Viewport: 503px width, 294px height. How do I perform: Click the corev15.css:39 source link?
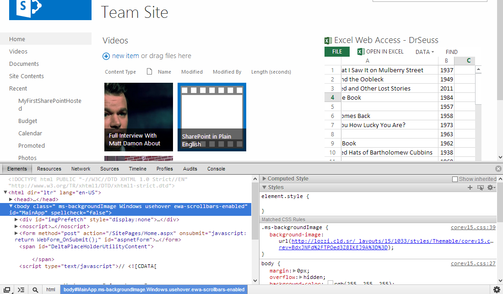tap(473, 227)
